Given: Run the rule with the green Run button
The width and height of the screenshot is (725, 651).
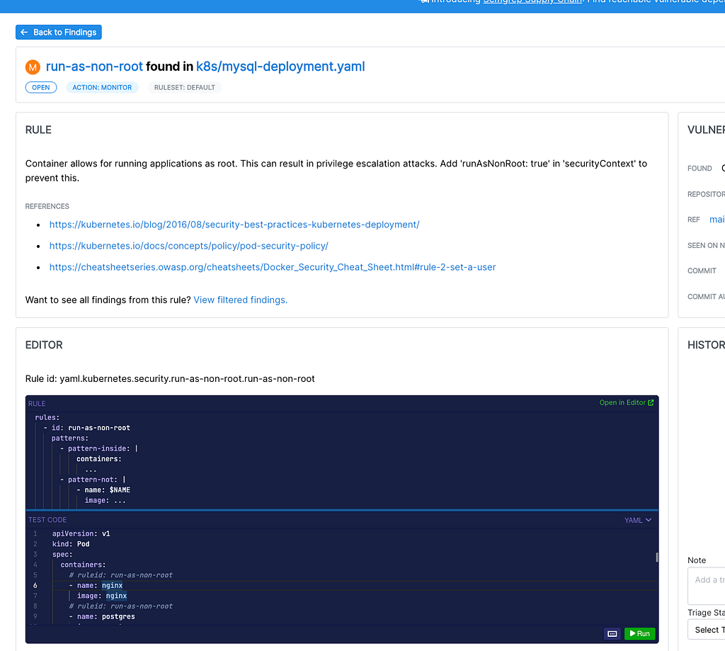Looking at the screenshot, I should [639, 633].
